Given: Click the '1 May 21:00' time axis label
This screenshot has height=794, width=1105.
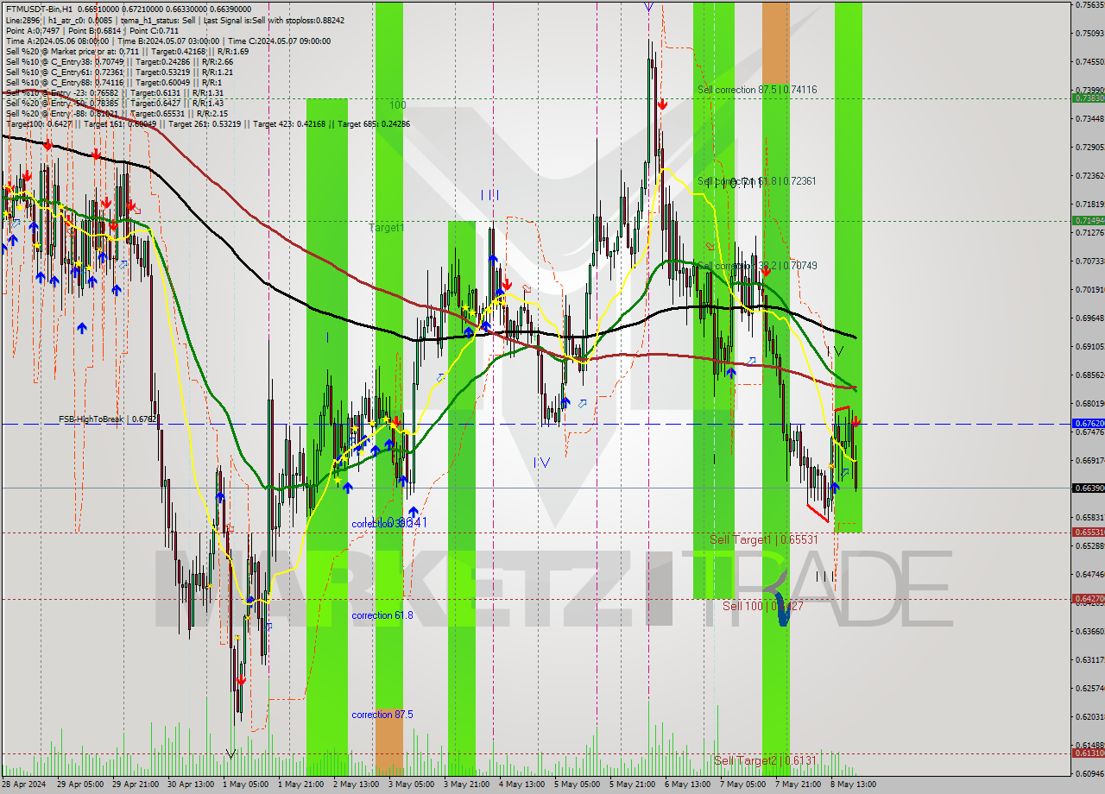Looking at the screenshot, I should [300, 785].
